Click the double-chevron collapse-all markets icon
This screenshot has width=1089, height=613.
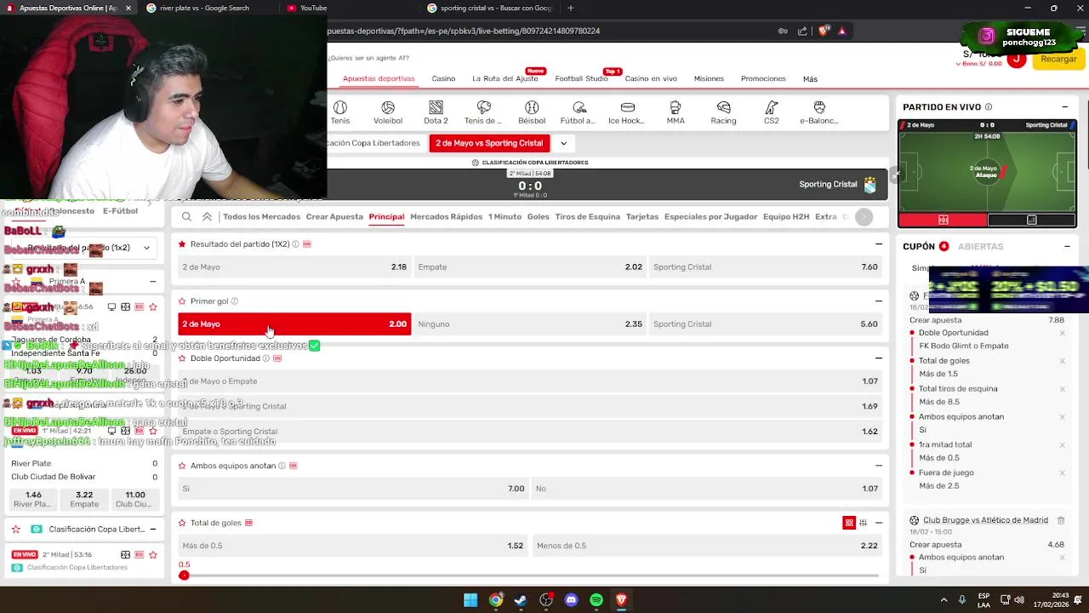(207, 217)
